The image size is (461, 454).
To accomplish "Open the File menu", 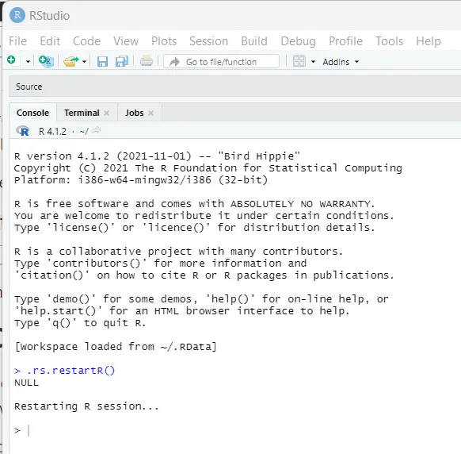I will 17,41.
